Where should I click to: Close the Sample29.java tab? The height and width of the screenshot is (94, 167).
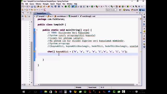click(x=48, y=13)
